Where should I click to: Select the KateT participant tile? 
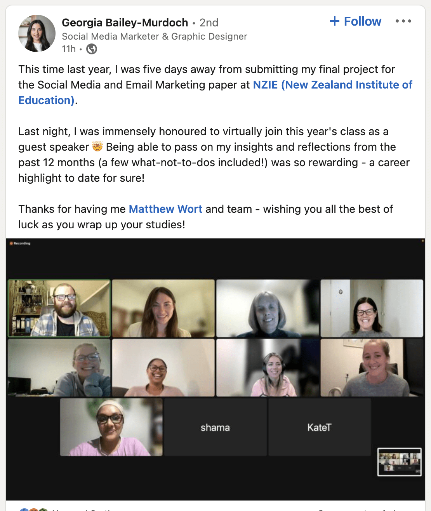[319, 427]
